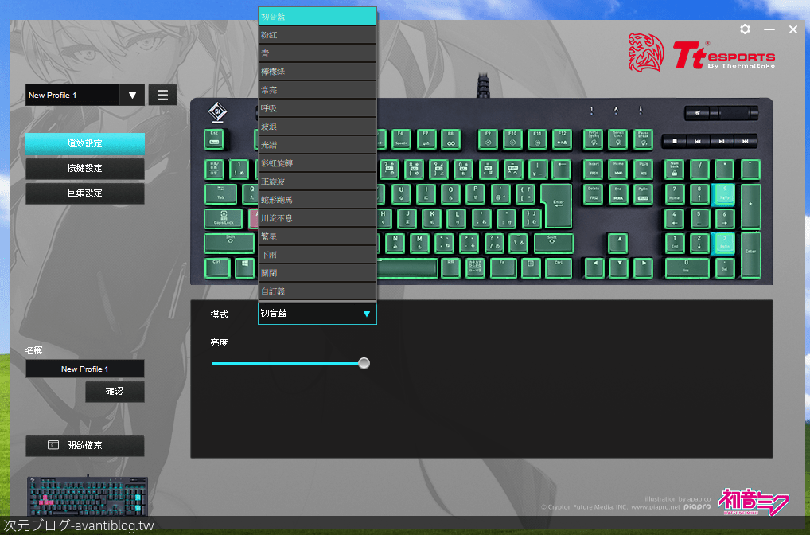Click the F12 key

[x=562, y=139]
